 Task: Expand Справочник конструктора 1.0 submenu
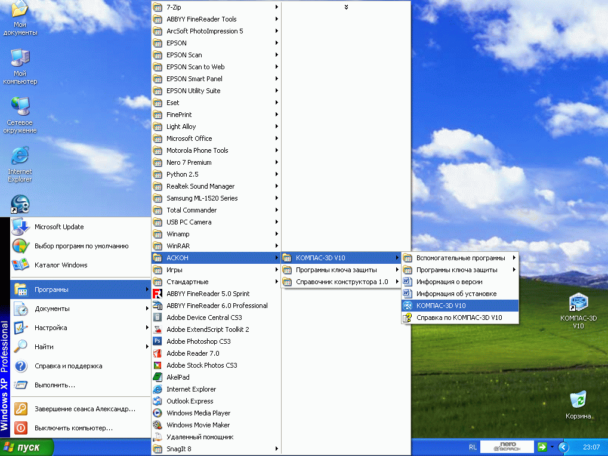[341, 282]
